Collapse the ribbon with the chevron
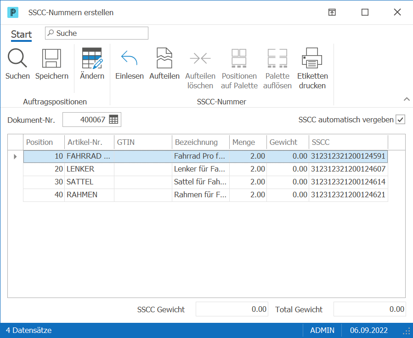413x338 pixels. tap(407, 99)
